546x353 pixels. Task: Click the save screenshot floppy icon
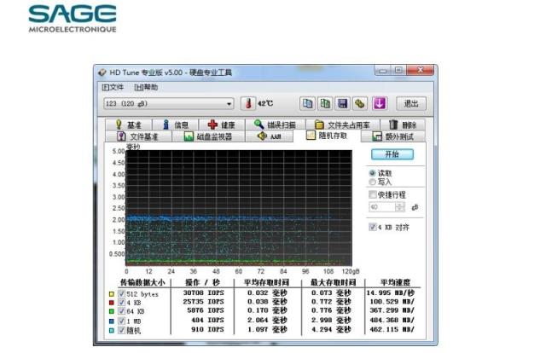pos(343,103)
